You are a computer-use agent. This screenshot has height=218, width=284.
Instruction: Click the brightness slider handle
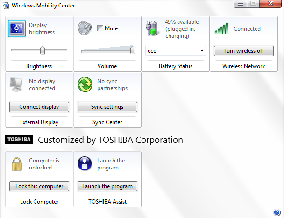click(x=43, y=50)
